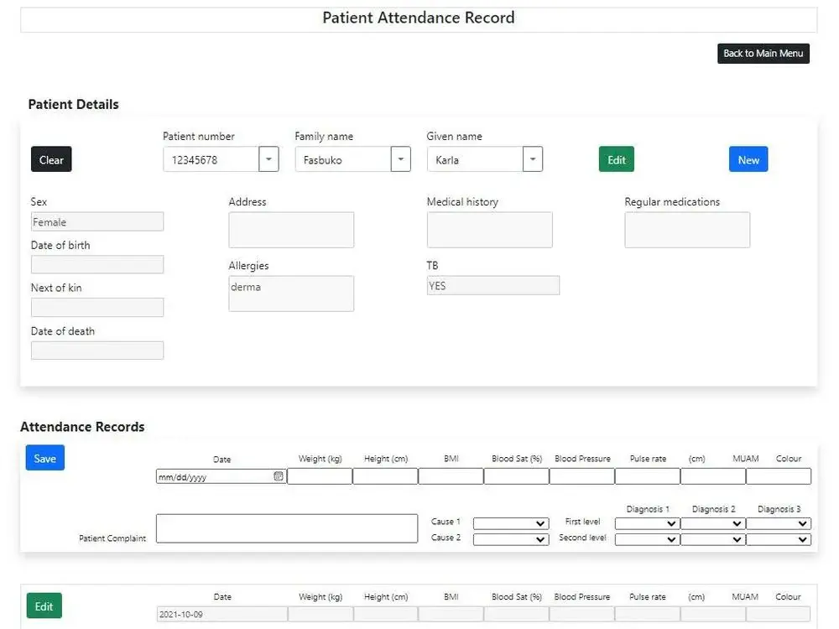Edit the 2021-10-09 attendance record

point(44,606)
